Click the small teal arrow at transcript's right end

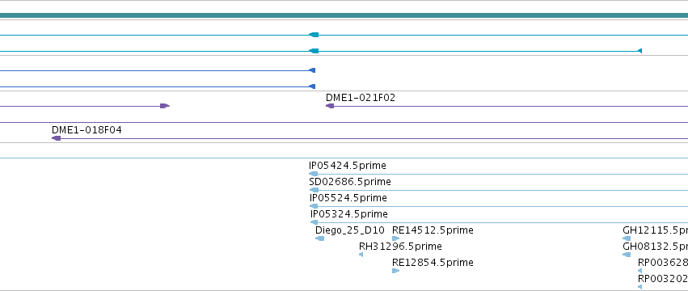[639, 51]
